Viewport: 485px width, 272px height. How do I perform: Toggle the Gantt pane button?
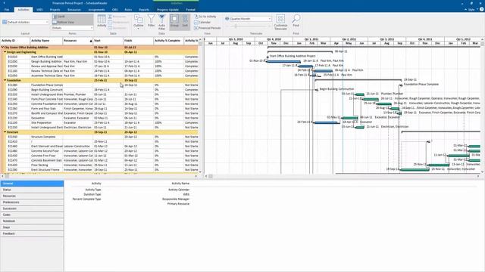(x=73, y=17)
